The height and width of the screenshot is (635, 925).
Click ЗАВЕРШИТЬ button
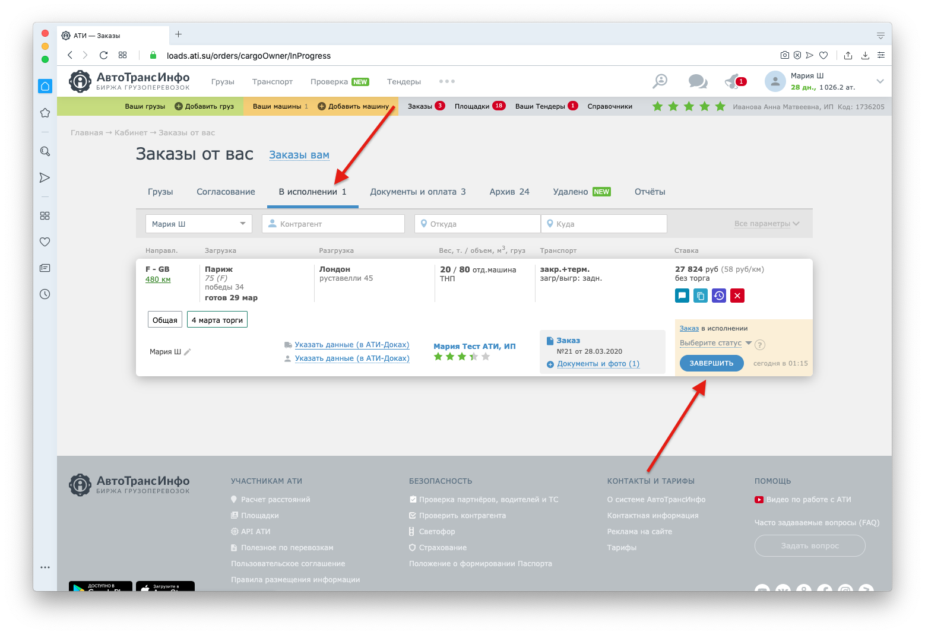click(711, 363)
